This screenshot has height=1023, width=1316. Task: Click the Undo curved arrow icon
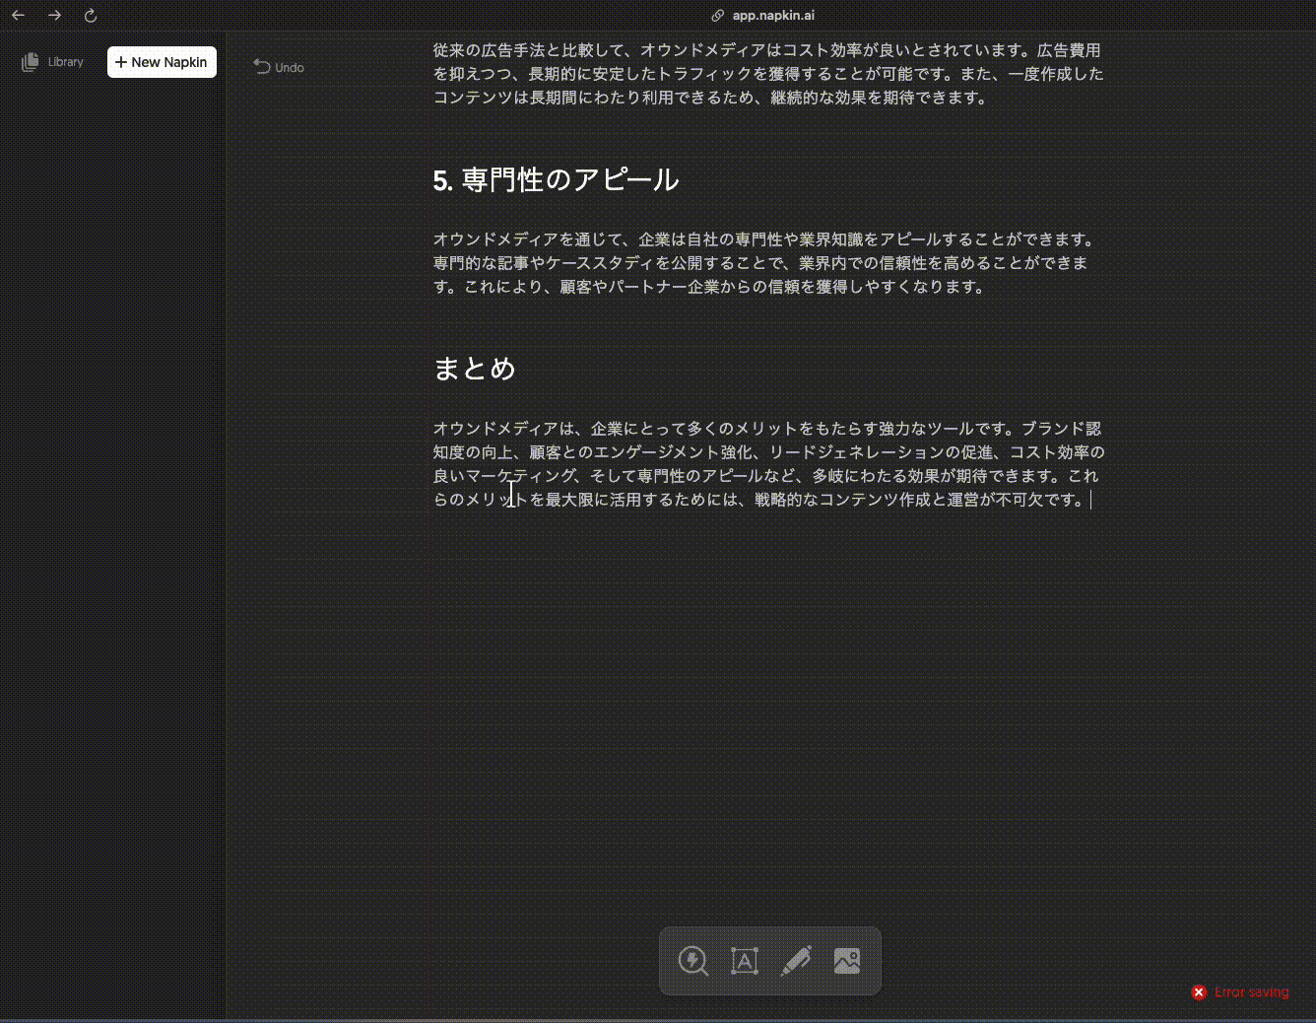[x=261, y=67]
